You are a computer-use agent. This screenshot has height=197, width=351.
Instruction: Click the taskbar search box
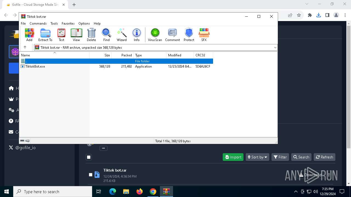(x=53, y=192)
